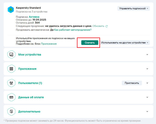Follow the Приложения link under Подробнее
Screen dimensions: 156x124
point(49,44)
